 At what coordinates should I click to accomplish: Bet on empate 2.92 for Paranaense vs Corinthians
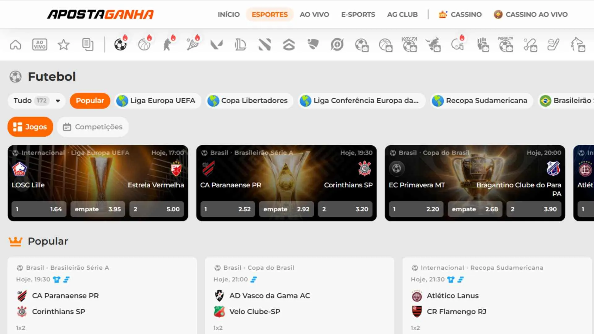(286, 209)
